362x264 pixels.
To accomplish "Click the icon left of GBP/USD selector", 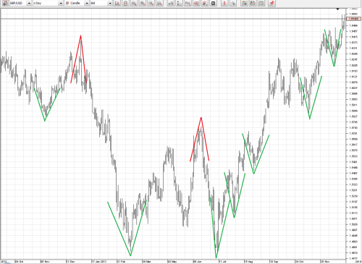I will point(5,3).
